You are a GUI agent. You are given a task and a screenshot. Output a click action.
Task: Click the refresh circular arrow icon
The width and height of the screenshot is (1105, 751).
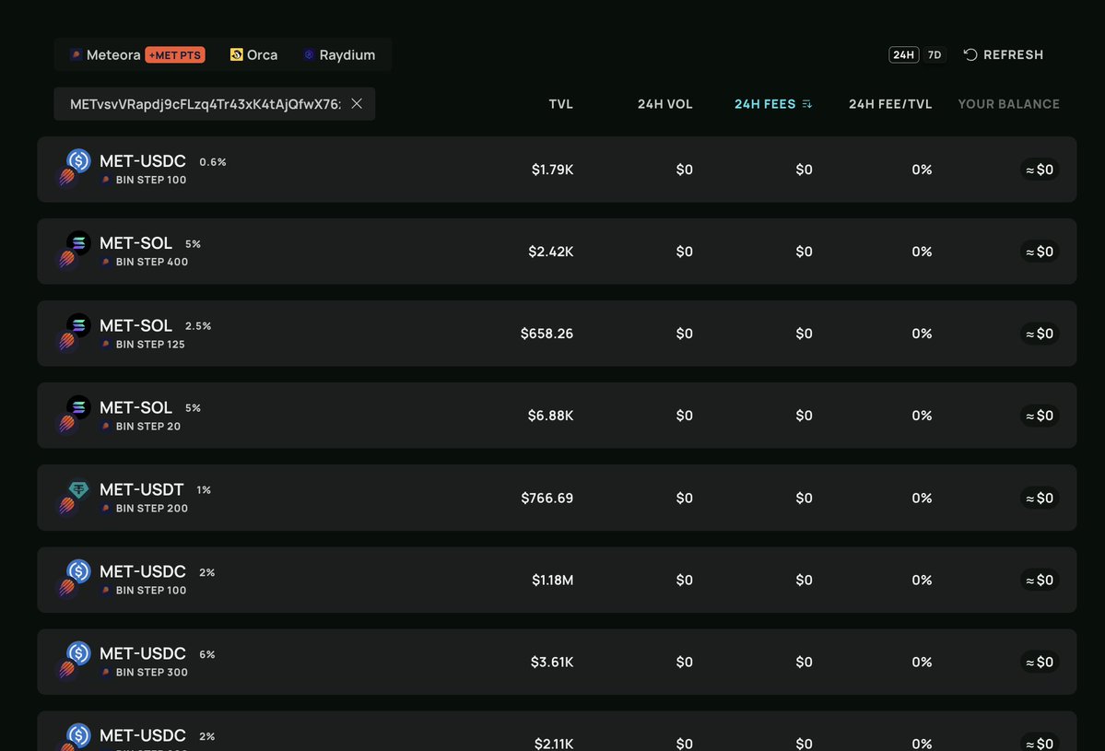(x=970, y=55)
